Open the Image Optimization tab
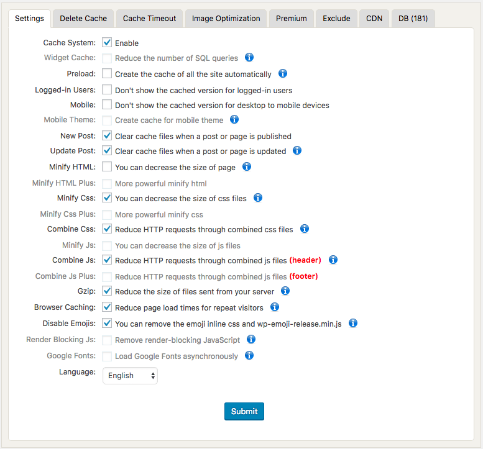The width and height of the screenshot is (483, 449). click(226, 19)
